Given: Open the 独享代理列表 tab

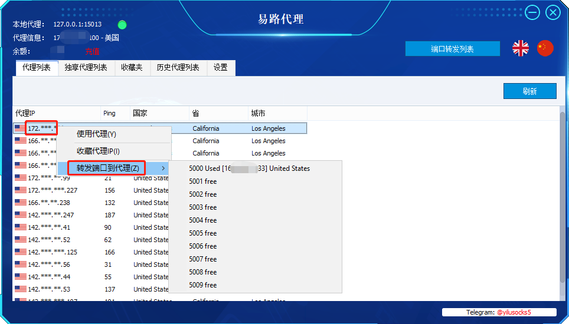Looking at the screenshot, I should click(x=86, y=68).
